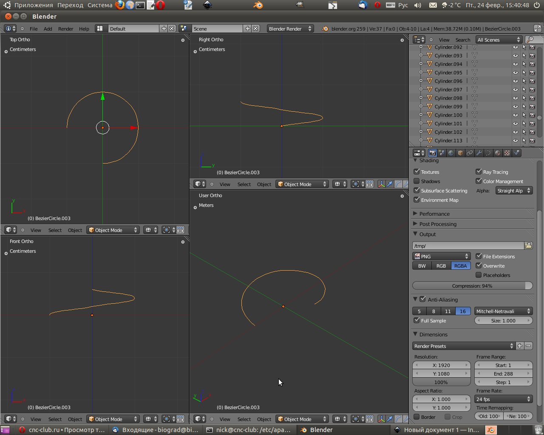This screenshot has width=544, height=435.
Task: Open the Physics properties tab
Action: click(x=516, y=153)
